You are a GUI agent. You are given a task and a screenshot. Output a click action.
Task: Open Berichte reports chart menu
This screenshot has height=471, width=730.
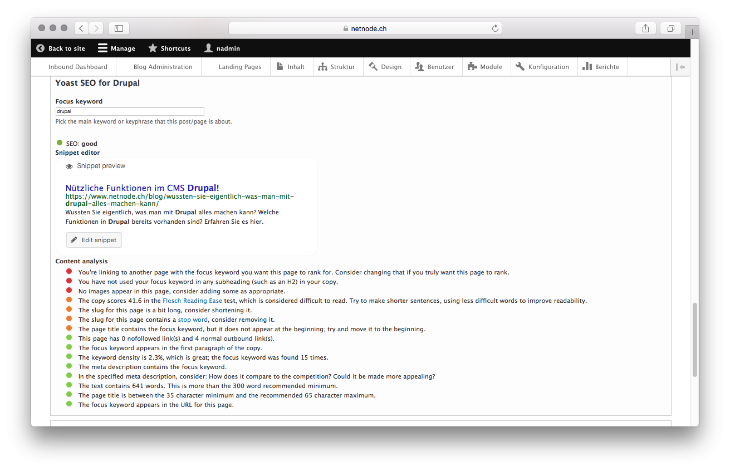pos(600,67)
